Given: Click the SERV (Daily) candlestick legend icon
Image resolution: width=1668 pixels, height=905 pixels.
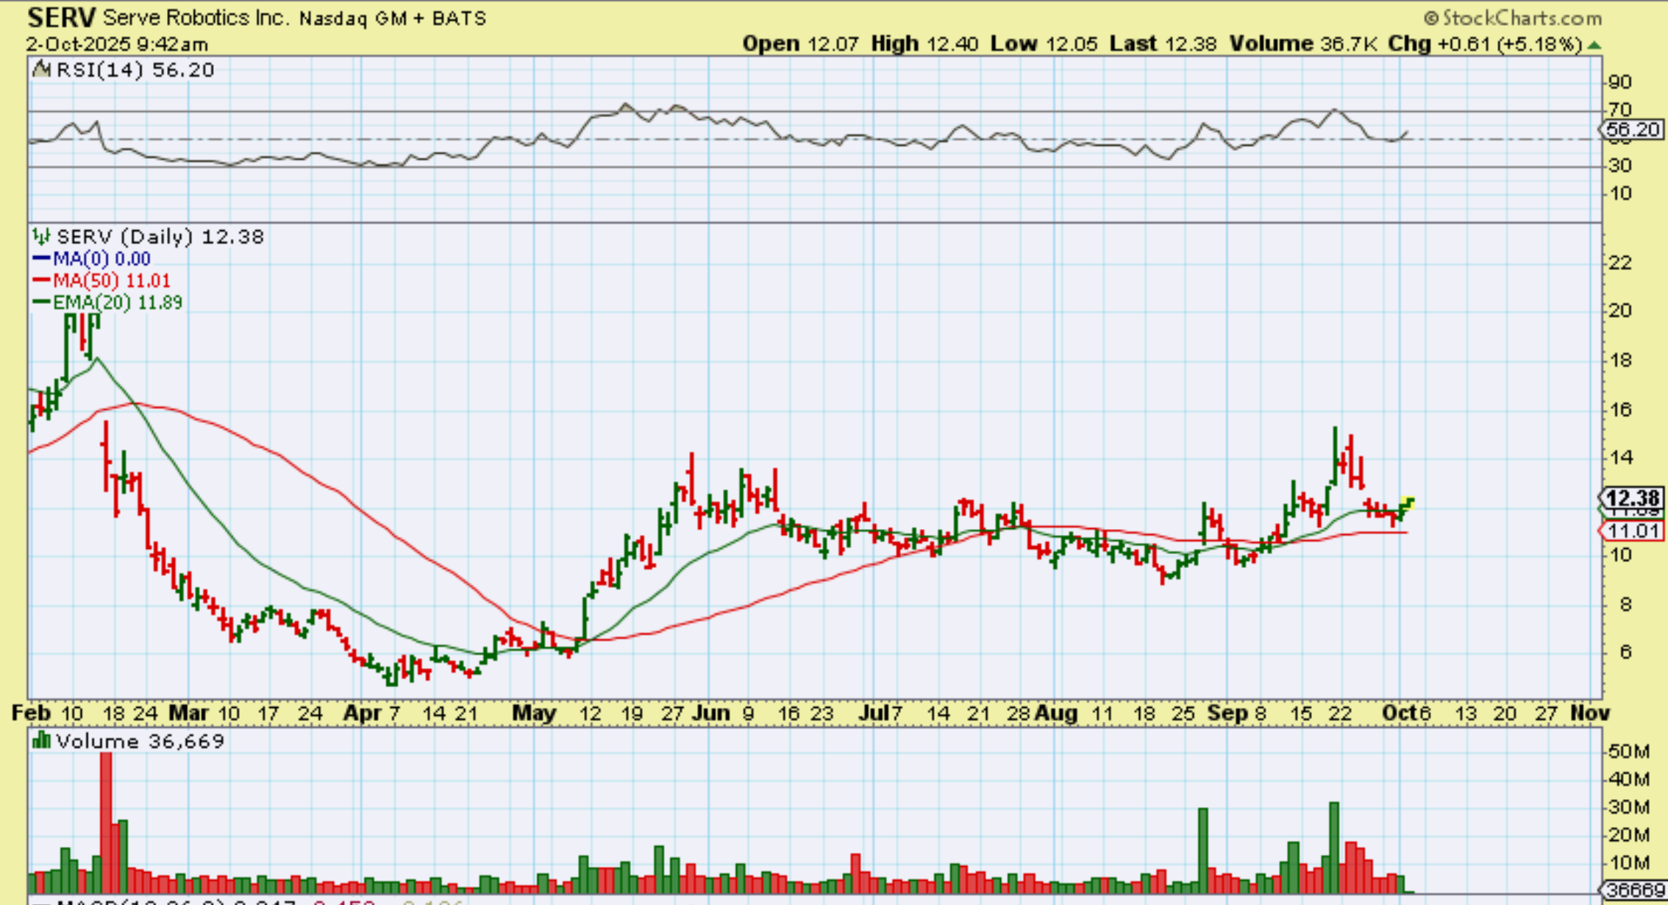Looking at the screenshot, I should click(x=41, y=236).
